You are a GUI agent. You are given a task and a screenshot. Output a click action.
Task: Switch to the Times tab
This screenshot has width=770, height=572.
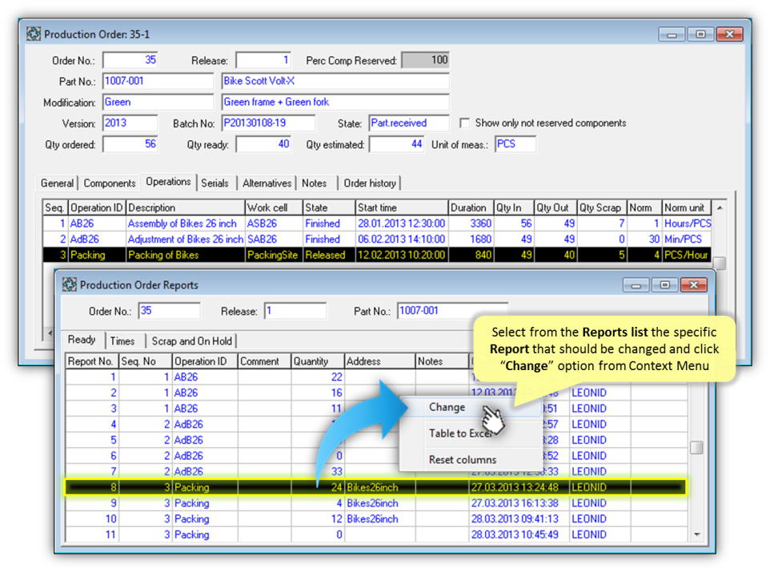(x=122, y=341)
